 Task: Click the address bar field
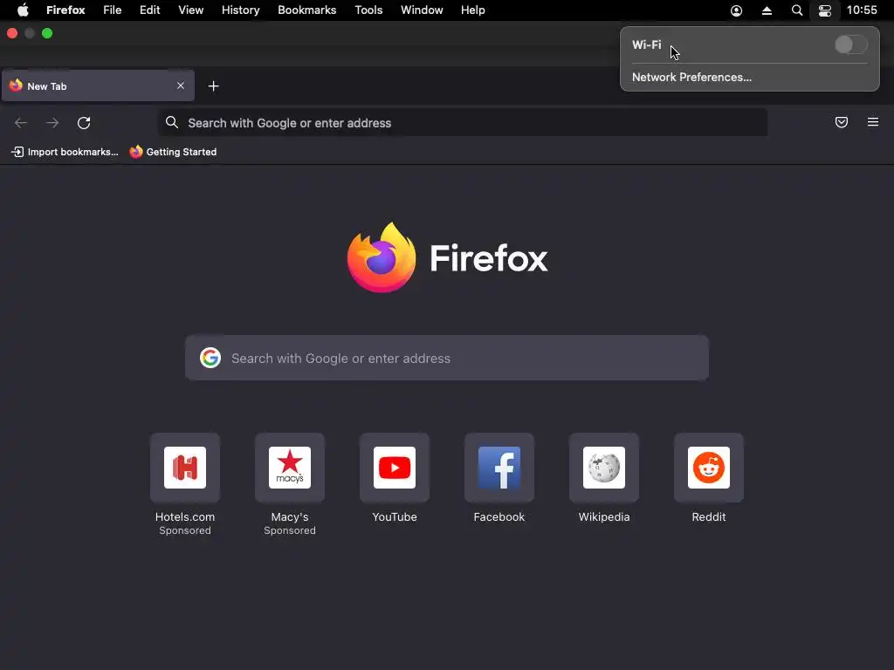coord(463,122)
